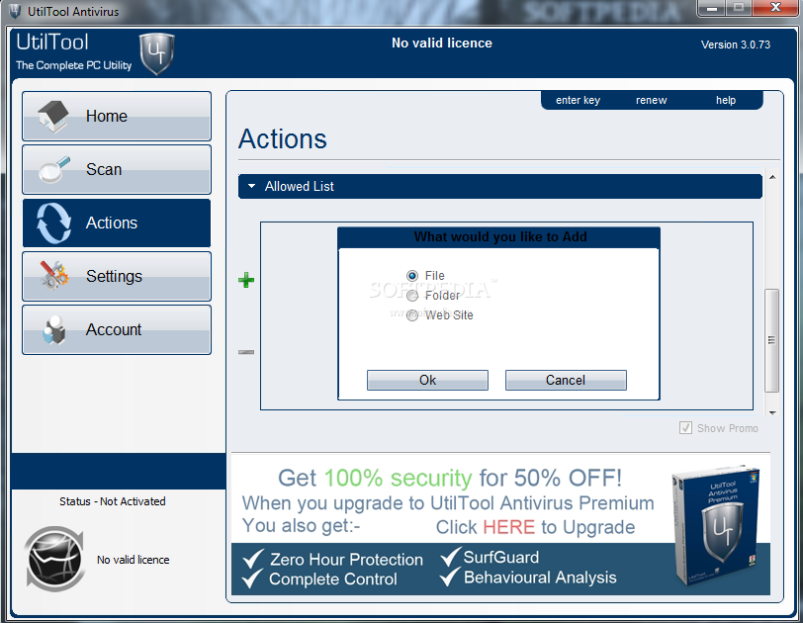Click 'SurfGuard' promo text
Image resolution: width=803 pixels, height=623 pixels.
point(501,557)
